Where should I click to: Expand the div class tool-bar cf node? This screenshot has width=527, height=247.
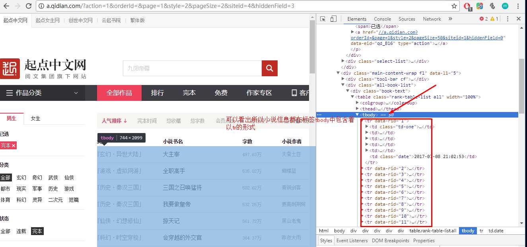pos(343,79)
